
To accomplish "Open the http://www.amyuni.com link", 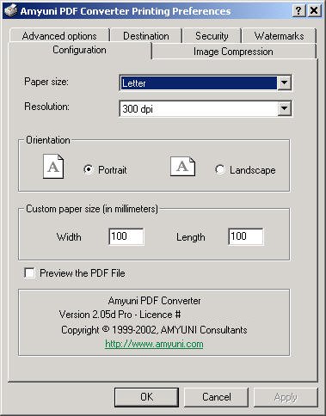I will (x=154, y=344).
